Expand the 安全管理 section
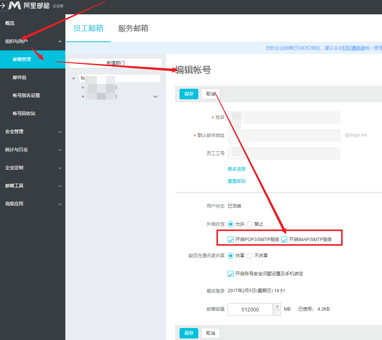382x340 pixels. [x=33, y=132]
